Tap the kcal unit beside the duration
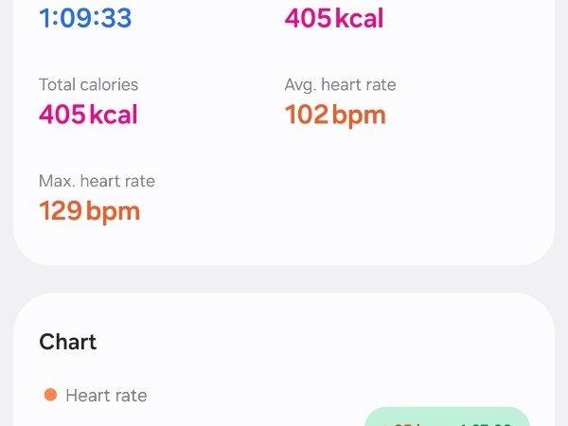 pos(359,18)
